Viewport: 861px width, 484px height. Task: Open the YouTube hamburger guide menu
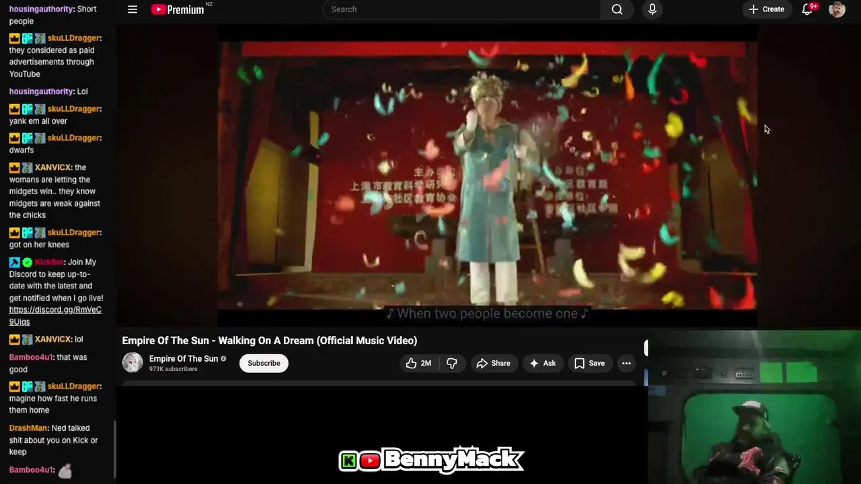[x=133, y=9]
